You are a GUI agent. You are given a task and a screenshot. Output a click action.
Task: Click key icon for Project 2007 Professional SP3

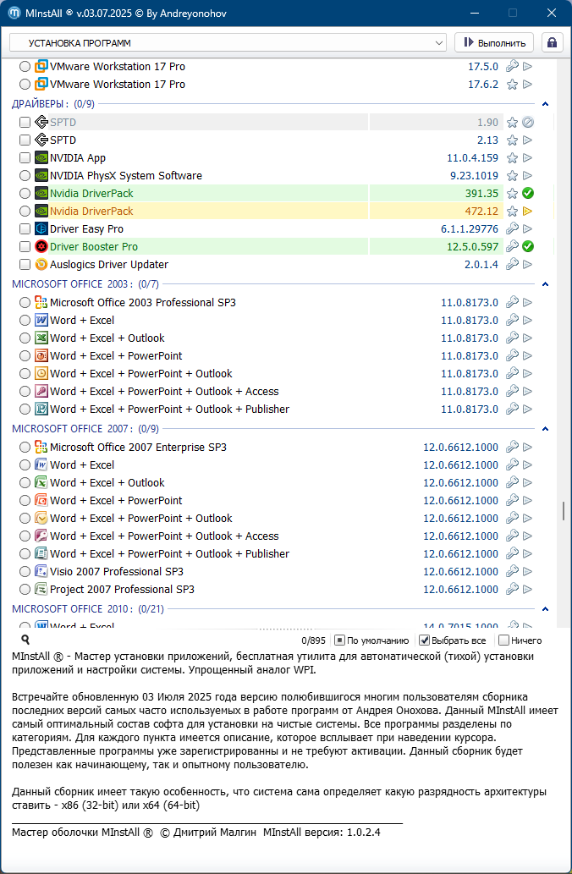pyautogui.click(x=512, y=589)
